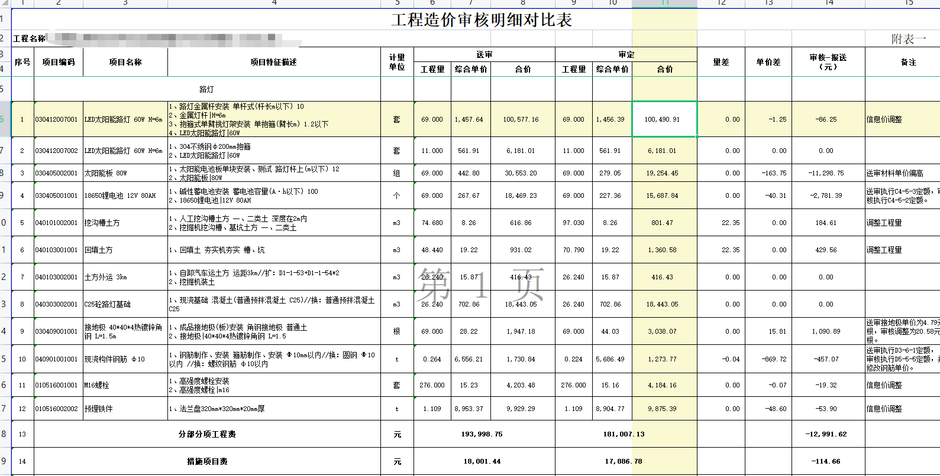Screen dimensions: 940x476
Task: Click the active cell 100,490.91
Action: [665, 119]
